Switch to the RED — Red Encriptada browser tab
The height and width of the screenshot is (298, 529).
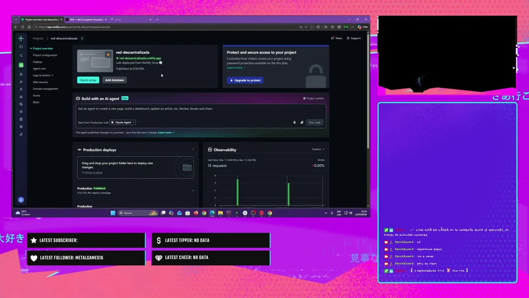(x=86, y=19)
